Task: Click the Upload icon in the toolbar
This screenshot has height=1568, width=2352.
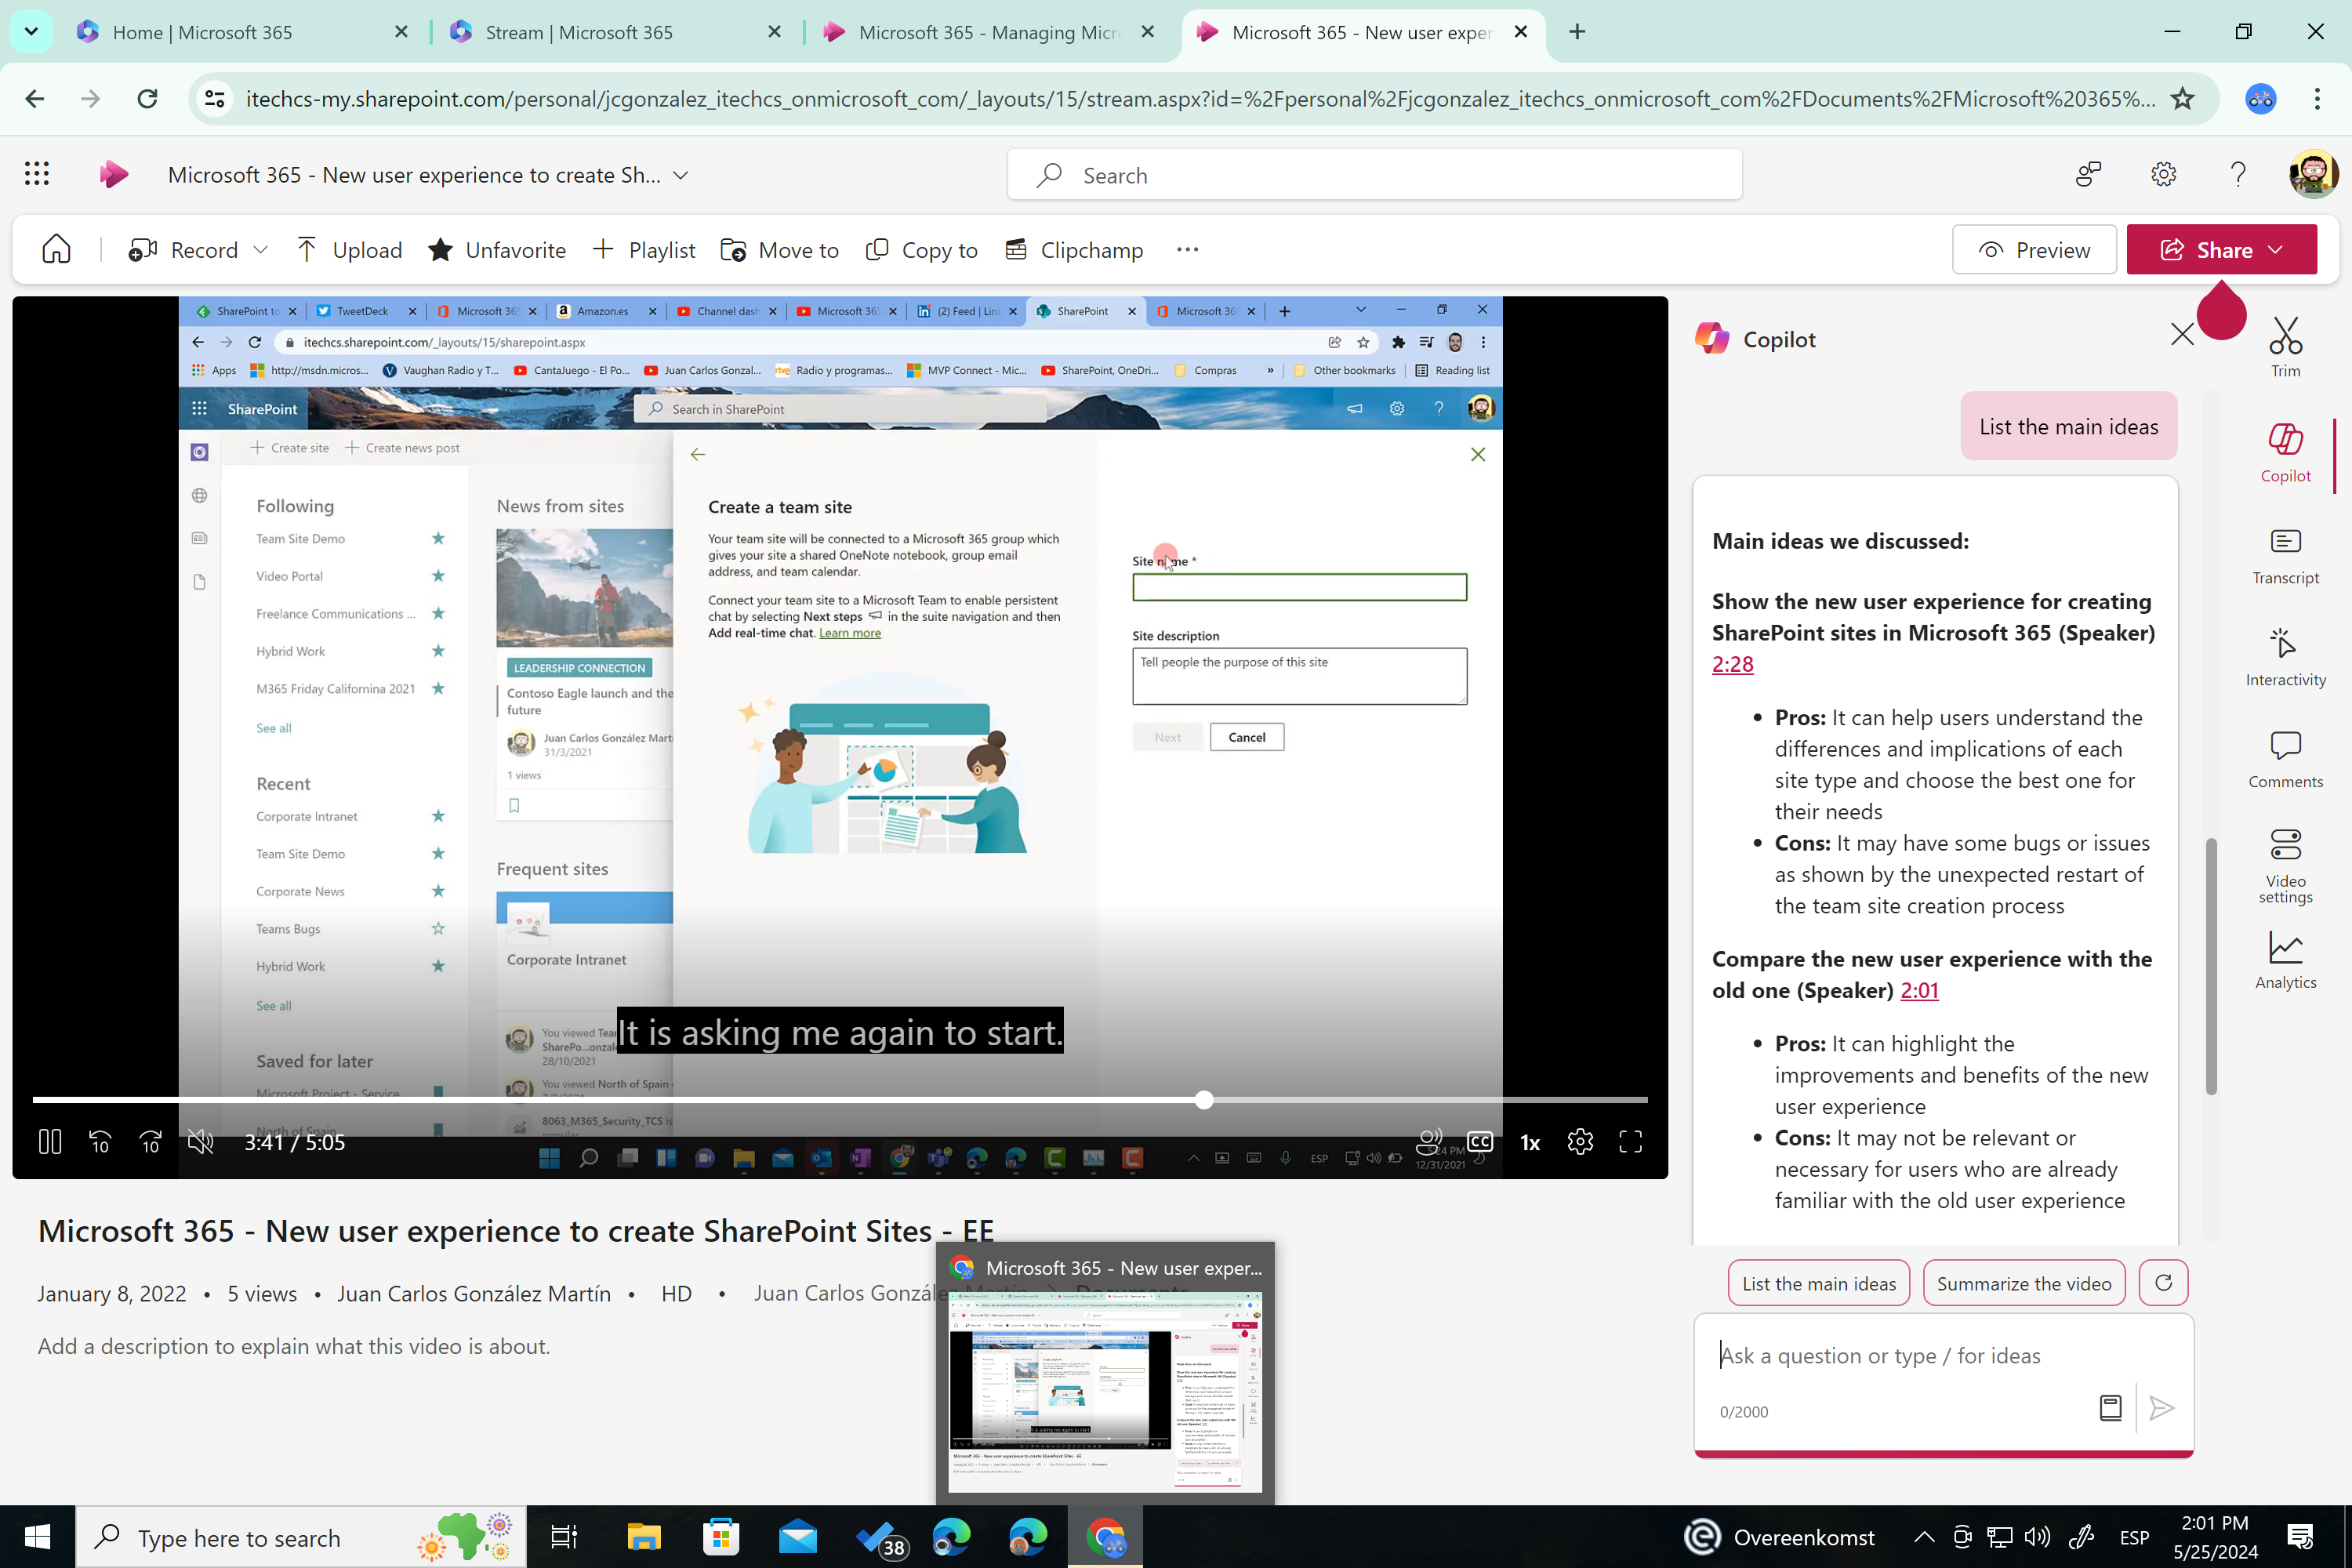Action: (308, 249)
